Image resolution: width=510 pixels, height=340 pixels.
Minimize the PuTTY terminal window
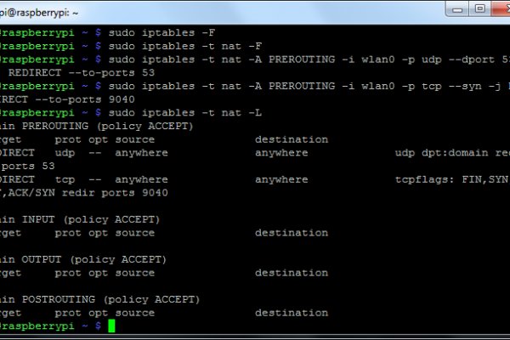pos(456,10)
